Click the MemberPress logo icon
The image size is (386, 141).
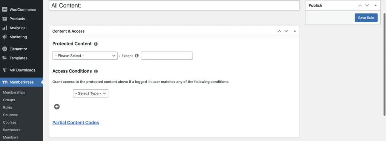tap(5, 82)
